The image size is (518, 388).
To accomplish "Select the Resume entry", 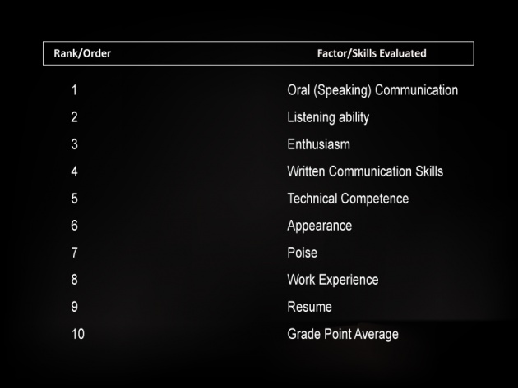I will click(x=309, y=307).
